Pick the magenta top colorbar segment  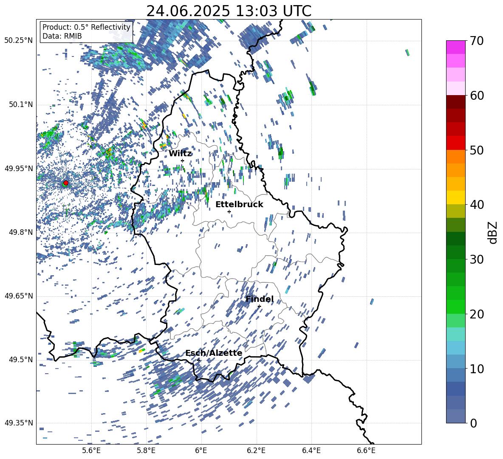(x=455, y=47)
